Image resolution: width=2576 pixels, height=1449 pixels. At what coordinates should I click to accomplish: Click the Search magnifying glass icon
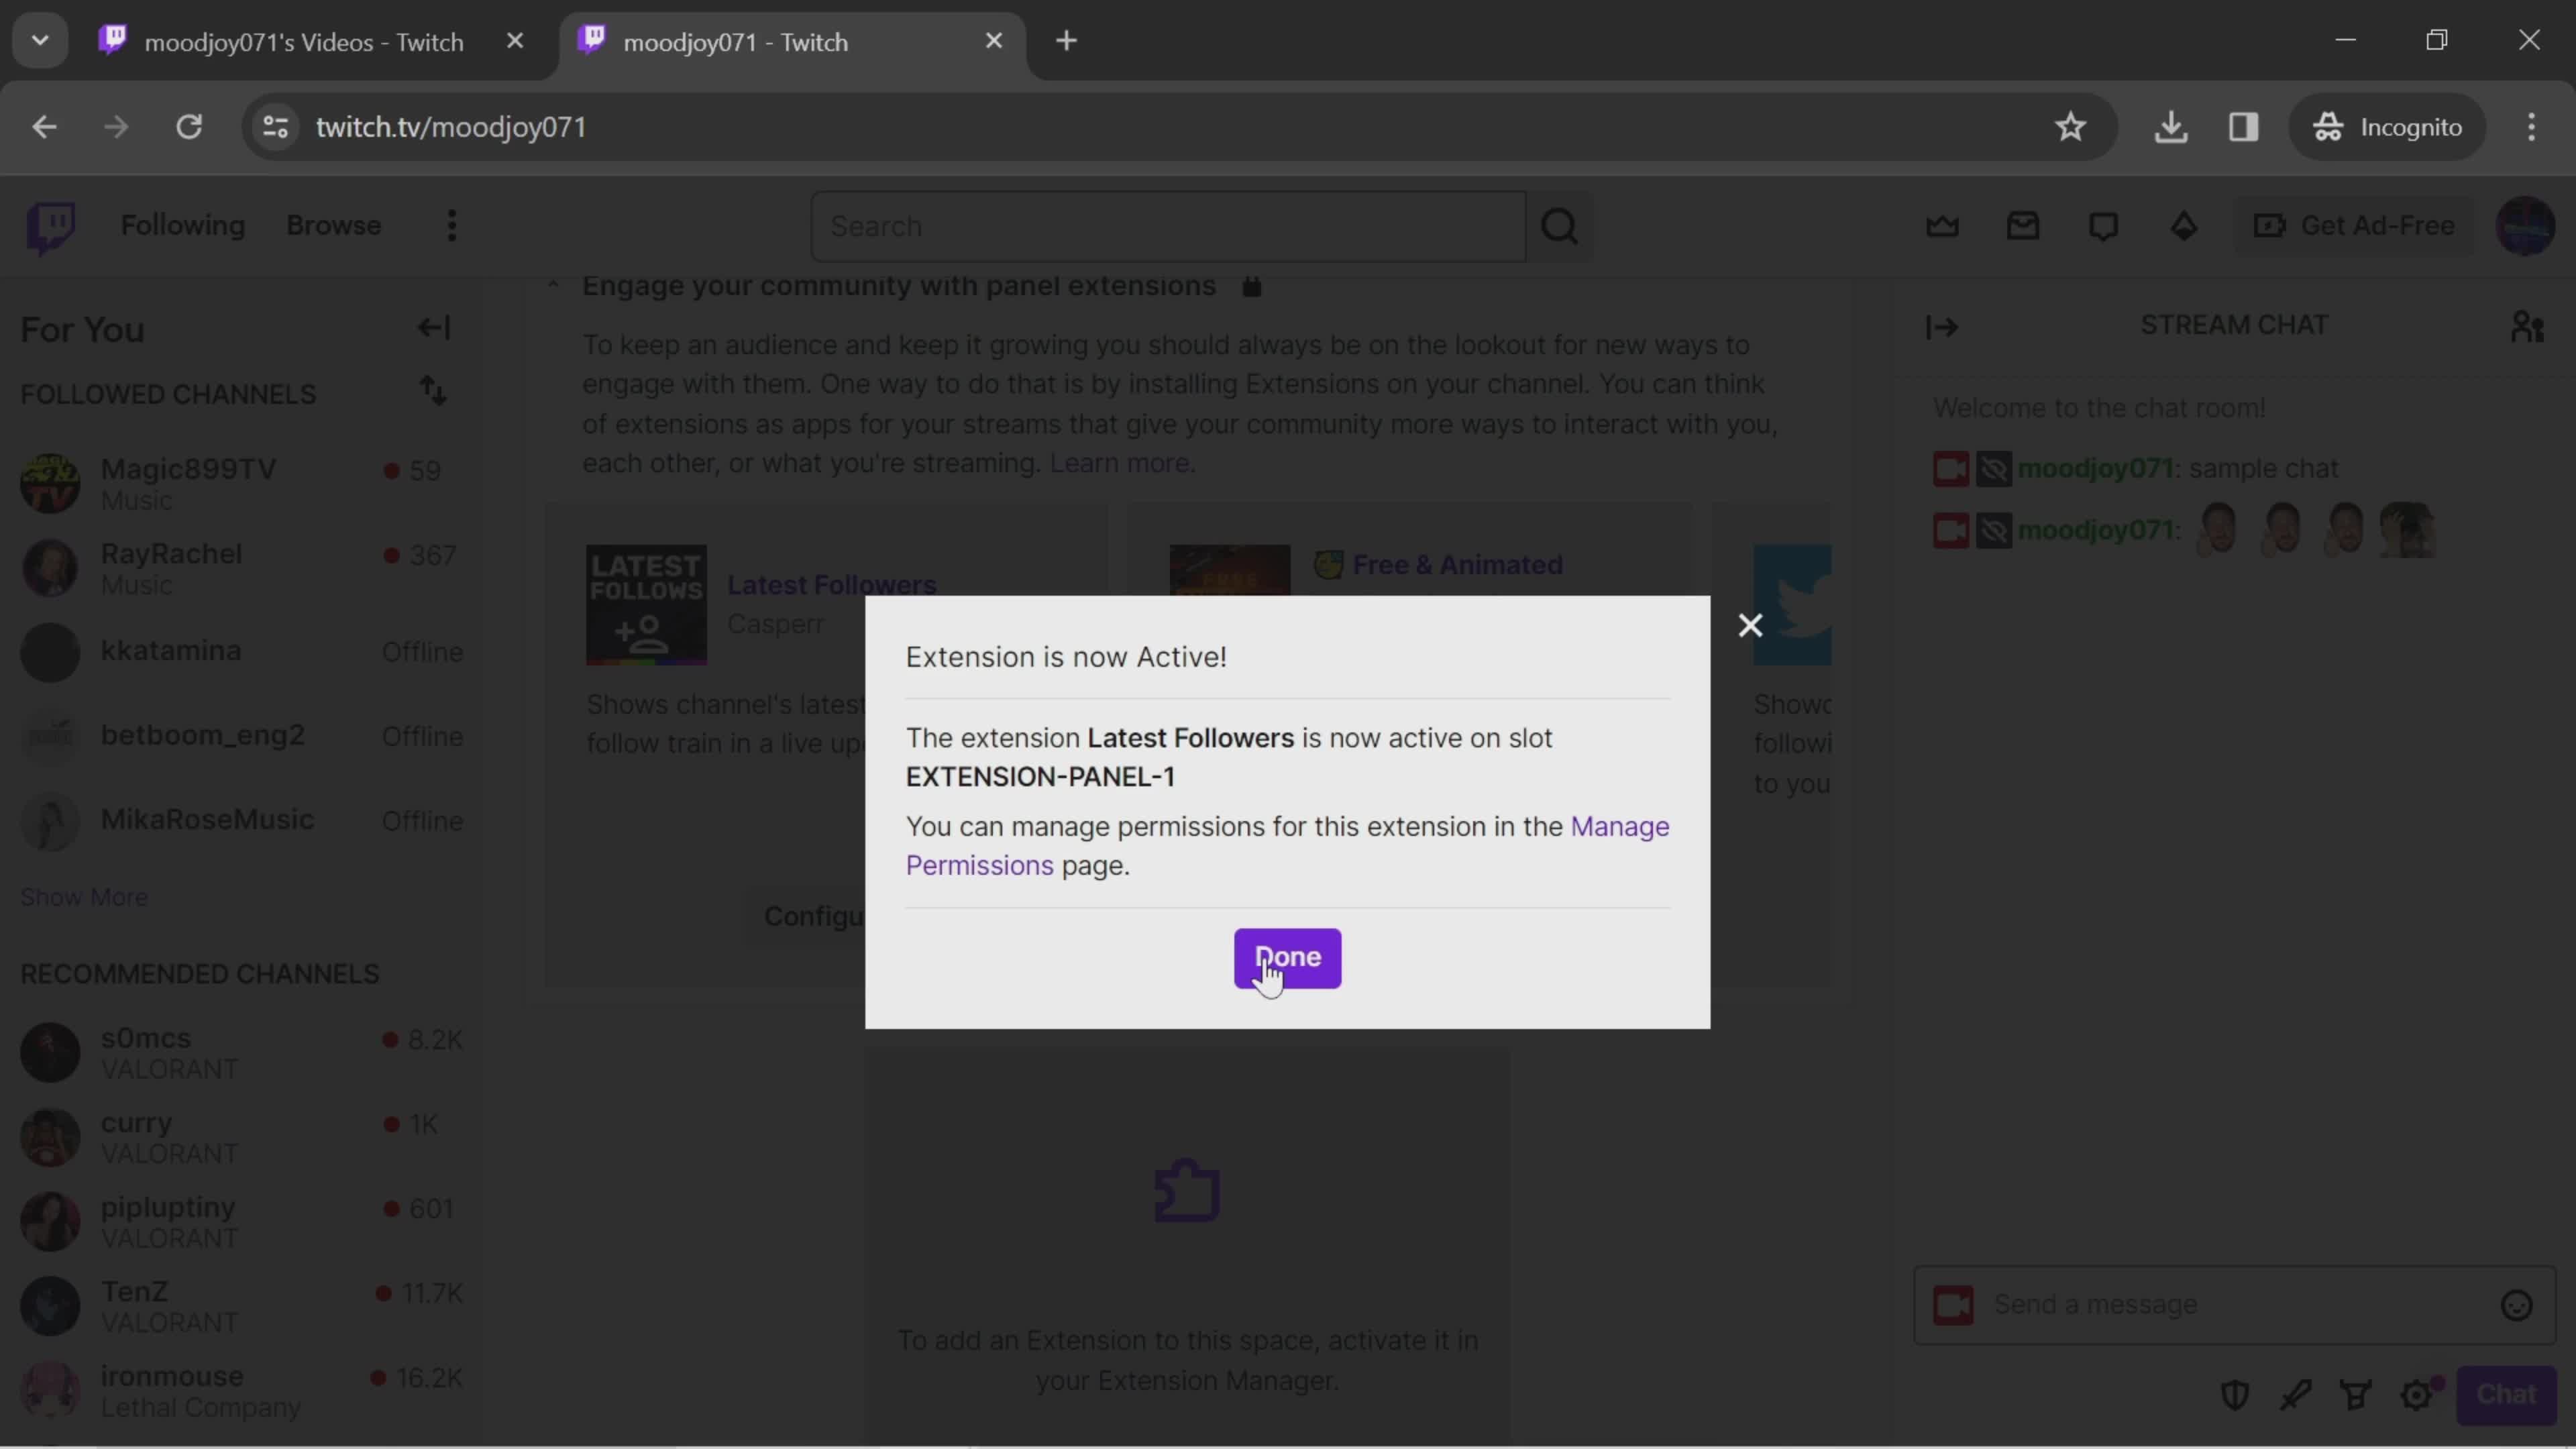coord(1560,225)
